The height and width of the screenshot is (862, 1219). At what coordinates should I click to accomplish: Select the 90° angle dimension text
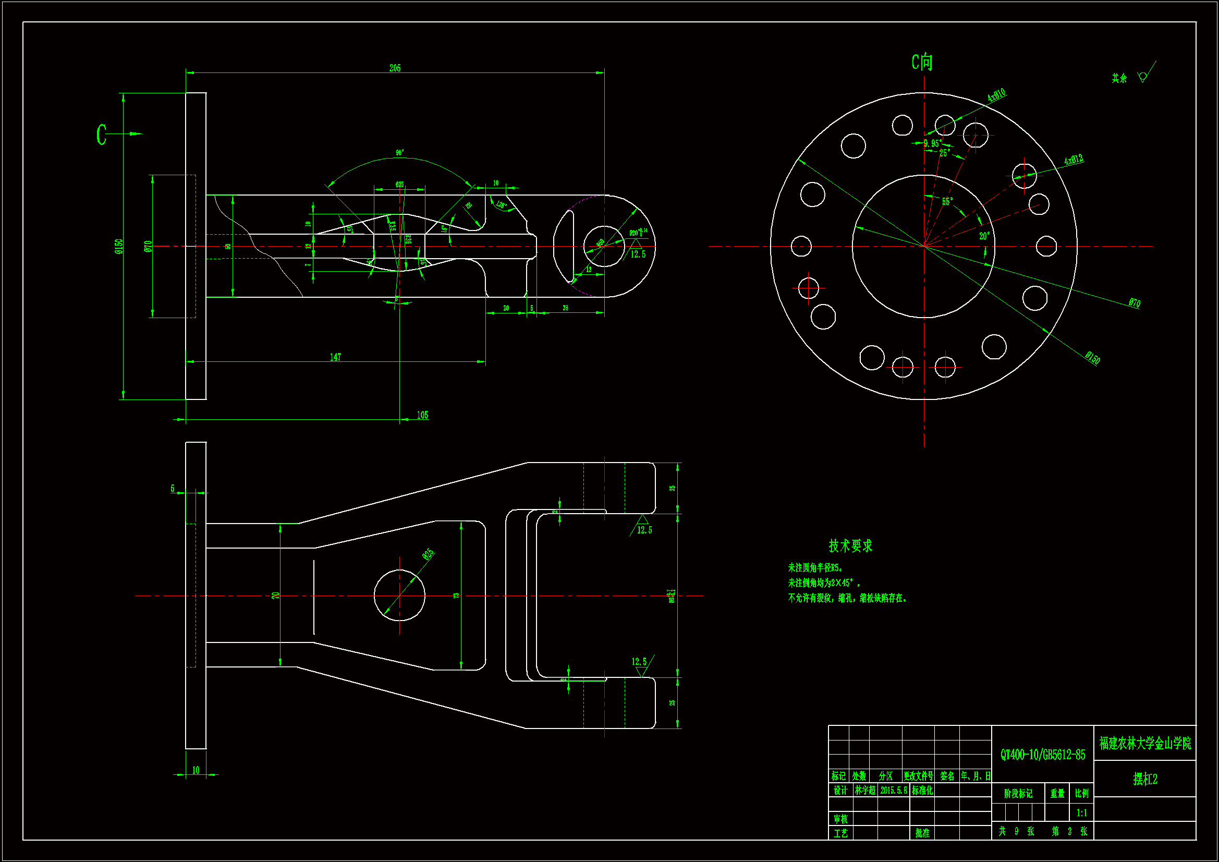pyautogui.click(x=399, y=153)
